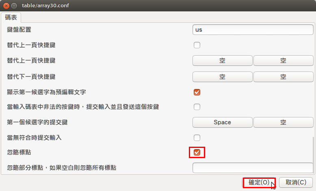The height and width of the screenshot is (191, 316).
Task: Uncheck 顯示第一候選字為預編輯文字 checkbox
Action: click(x=197, y=92)
